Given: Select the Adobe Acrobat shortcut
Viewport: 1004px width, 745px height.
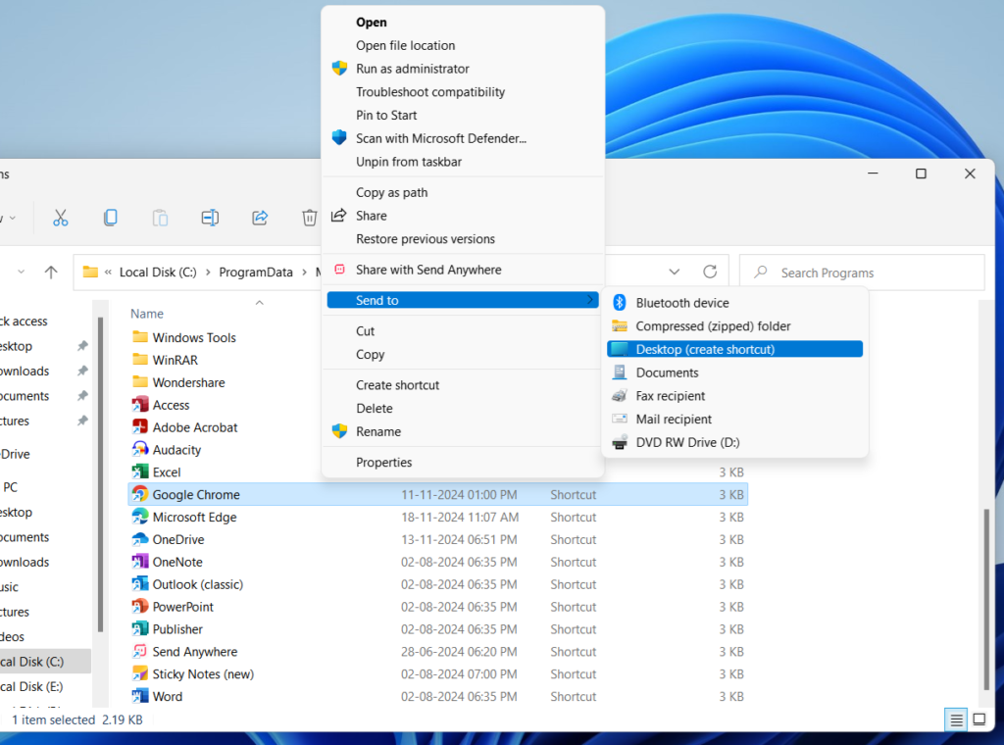Looking at the screenshot, I should pos(184,427).
